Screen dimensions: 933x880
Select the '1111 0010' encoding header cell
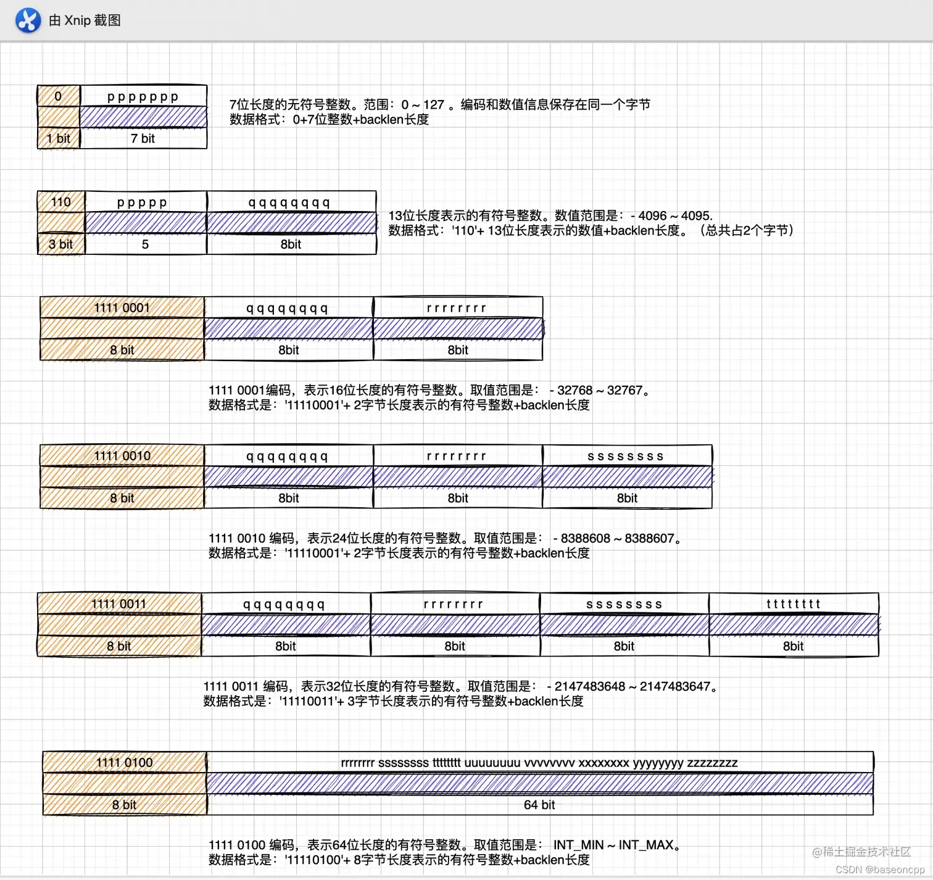click(x=122, y=456)
